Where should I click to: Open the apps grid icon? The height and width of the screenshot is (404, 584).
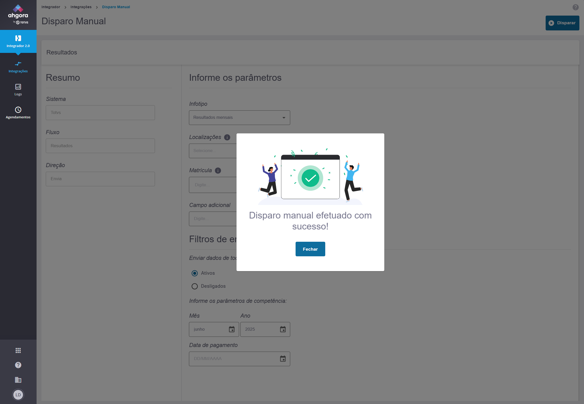[18, 350]
